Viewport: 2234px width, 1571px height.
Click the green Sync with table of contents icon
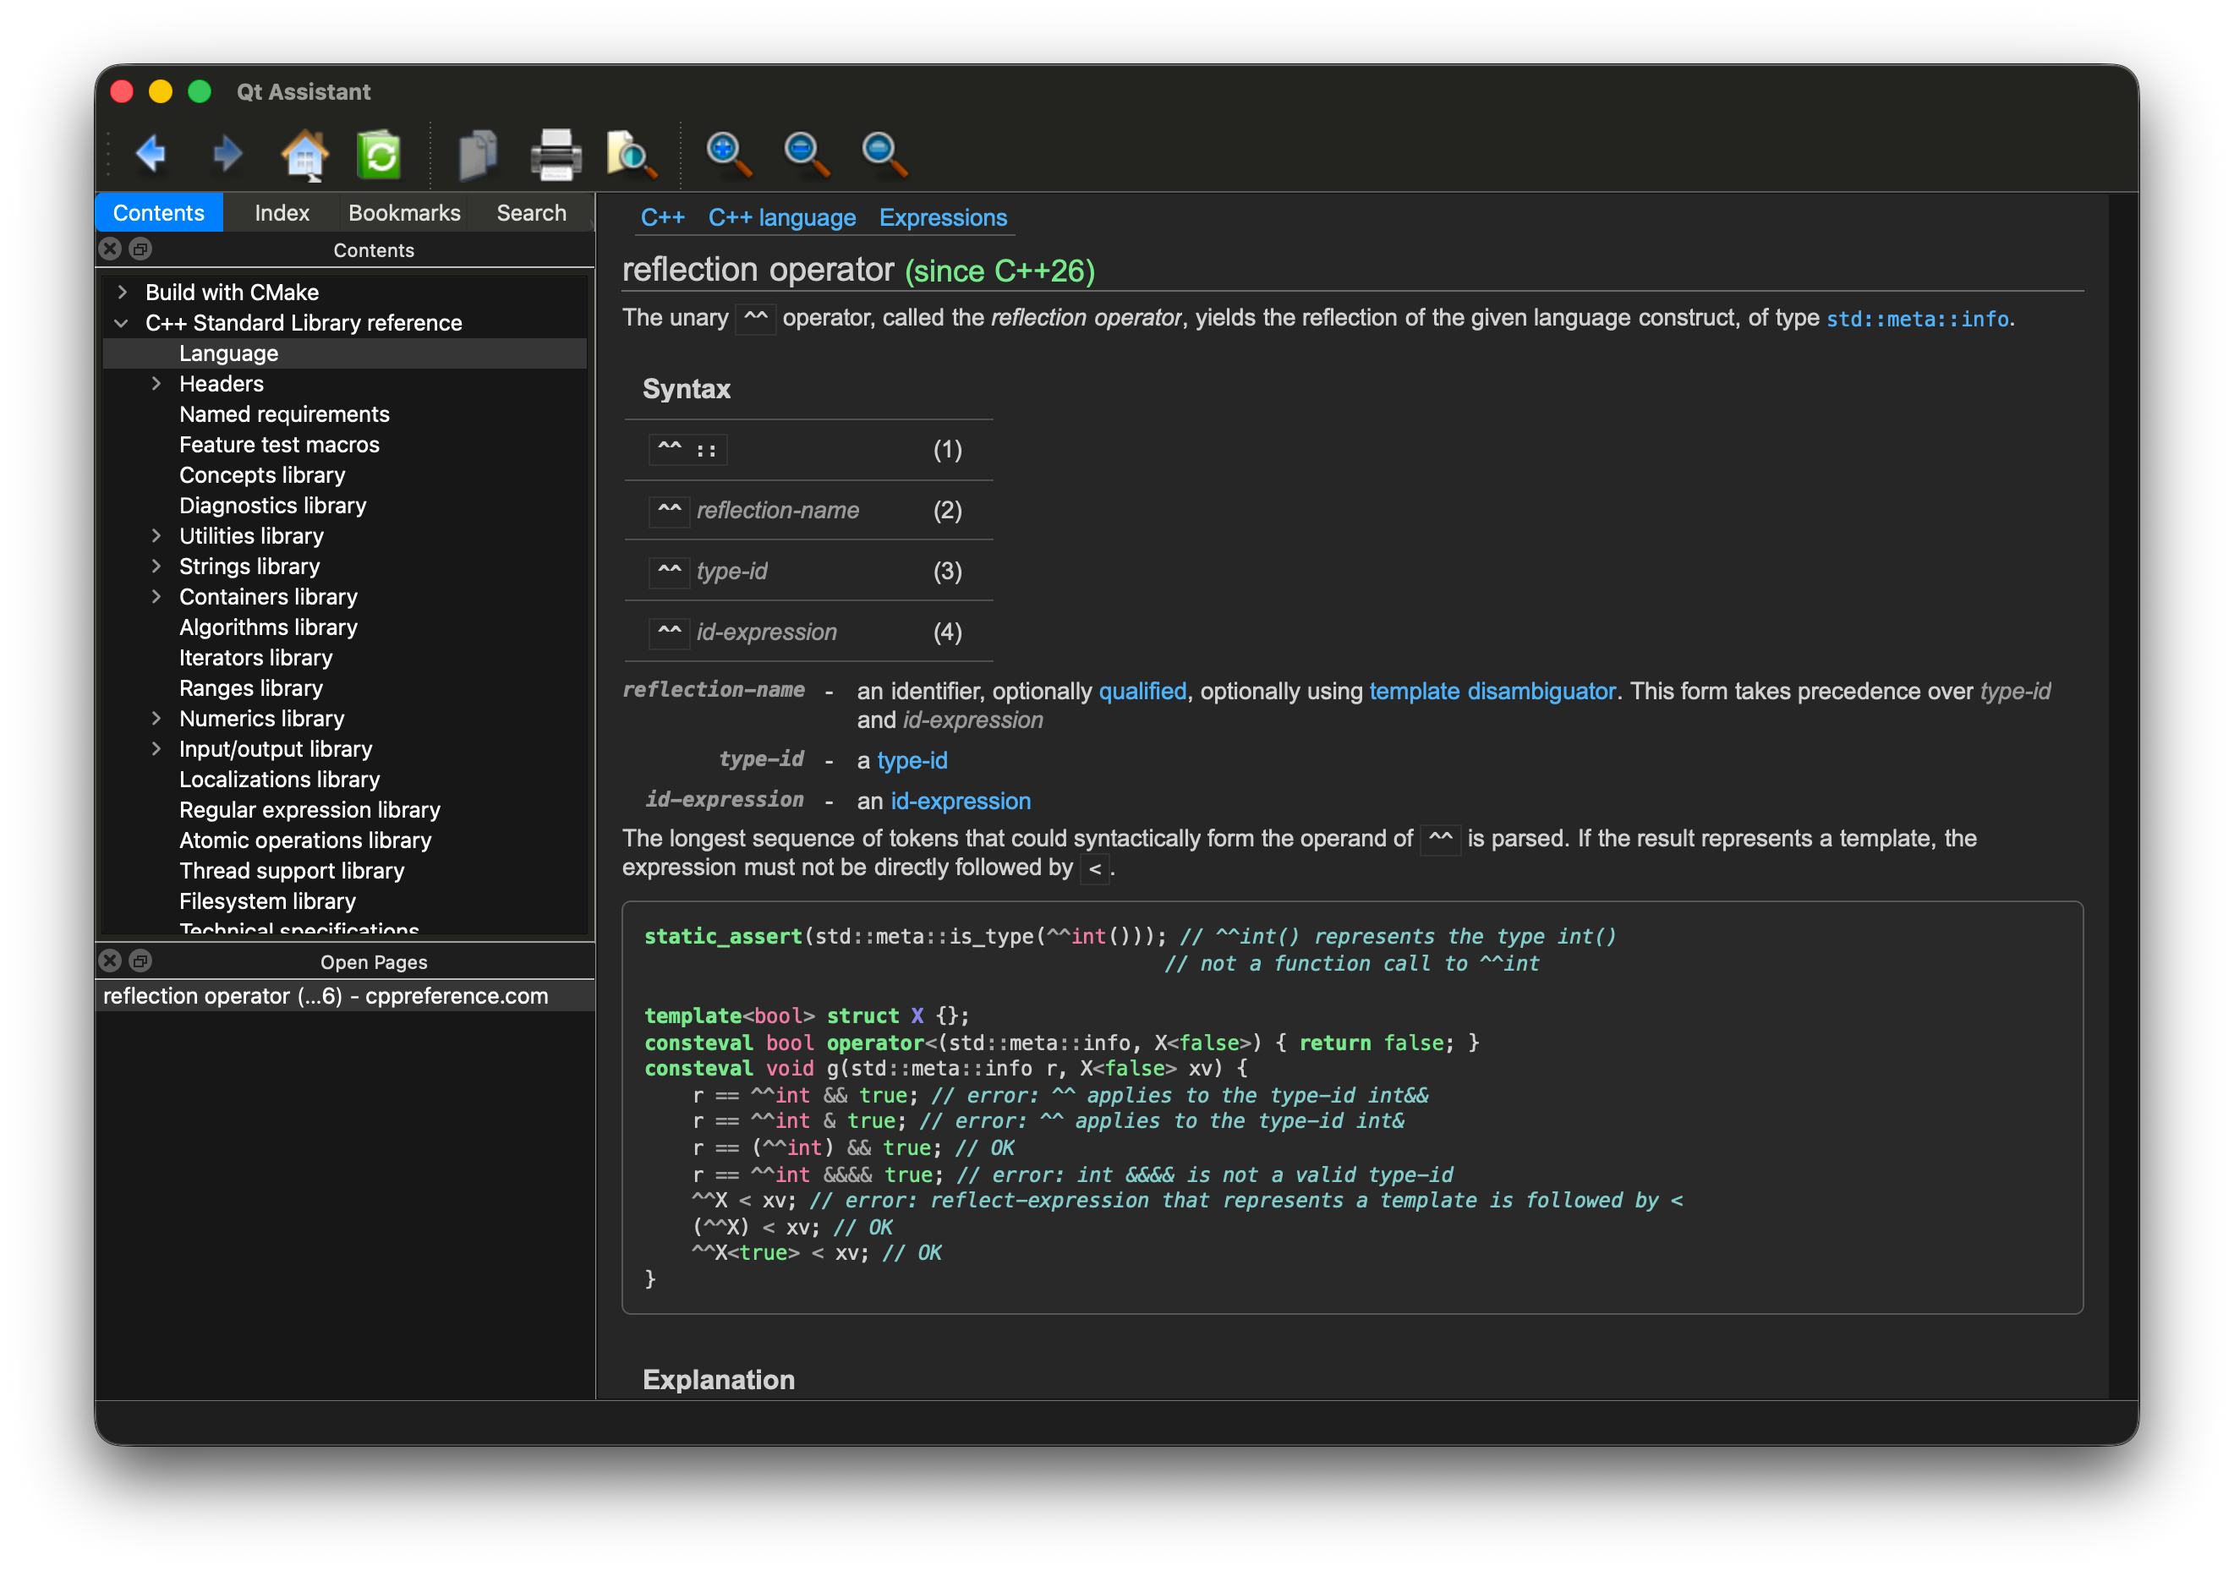coord(380,154)
